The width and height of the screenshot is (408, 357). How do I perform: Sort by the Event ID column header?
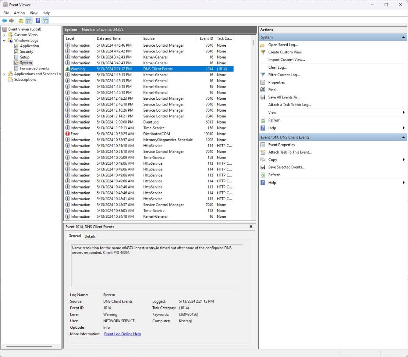[x=206, y=38]
